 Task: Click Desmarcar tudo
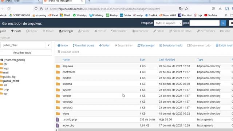click(199, 45)
